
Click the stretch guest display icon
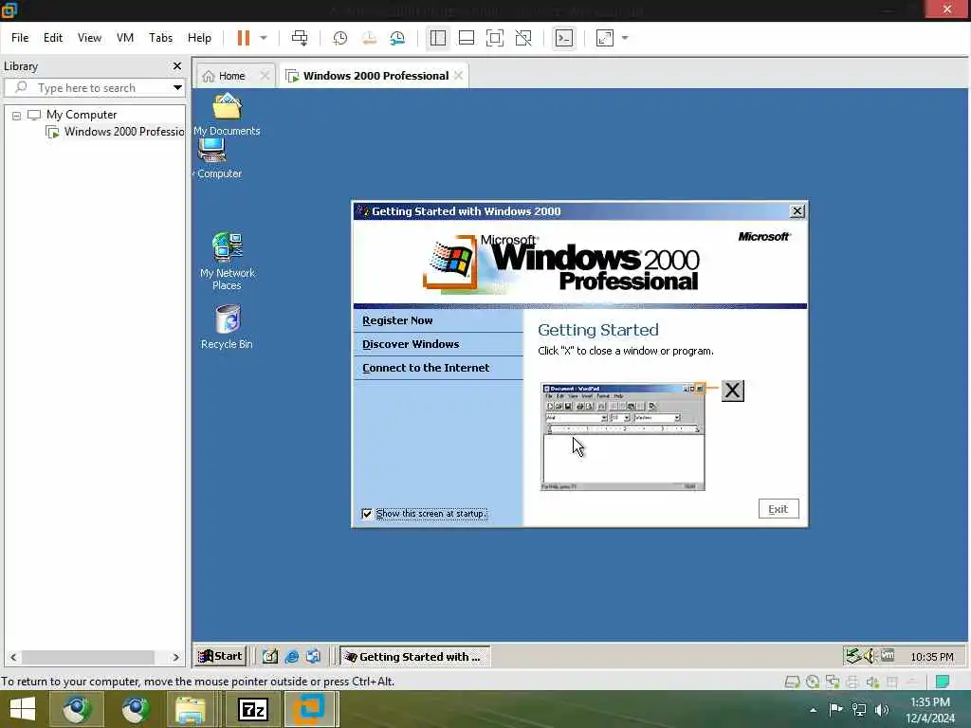pyautogui.click(x=604, y=38)
